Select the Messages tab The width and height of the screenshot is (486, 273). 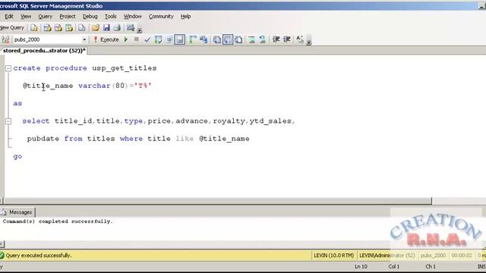click(17, 212)
